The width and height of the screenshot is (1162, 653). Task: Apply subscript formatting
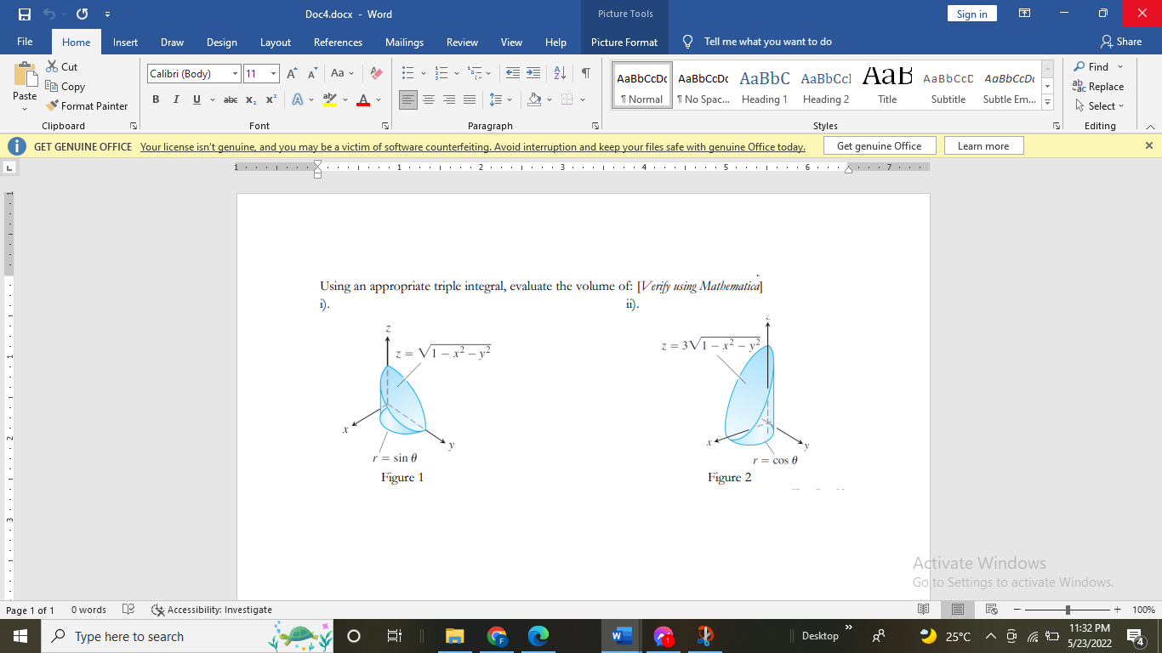[x=252, y=99]
